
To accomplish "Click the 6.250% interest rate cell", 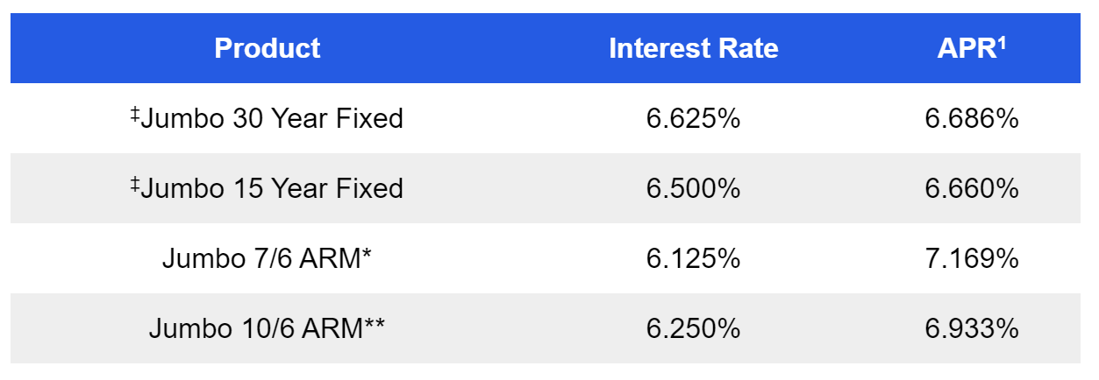I will pos(693,329).
